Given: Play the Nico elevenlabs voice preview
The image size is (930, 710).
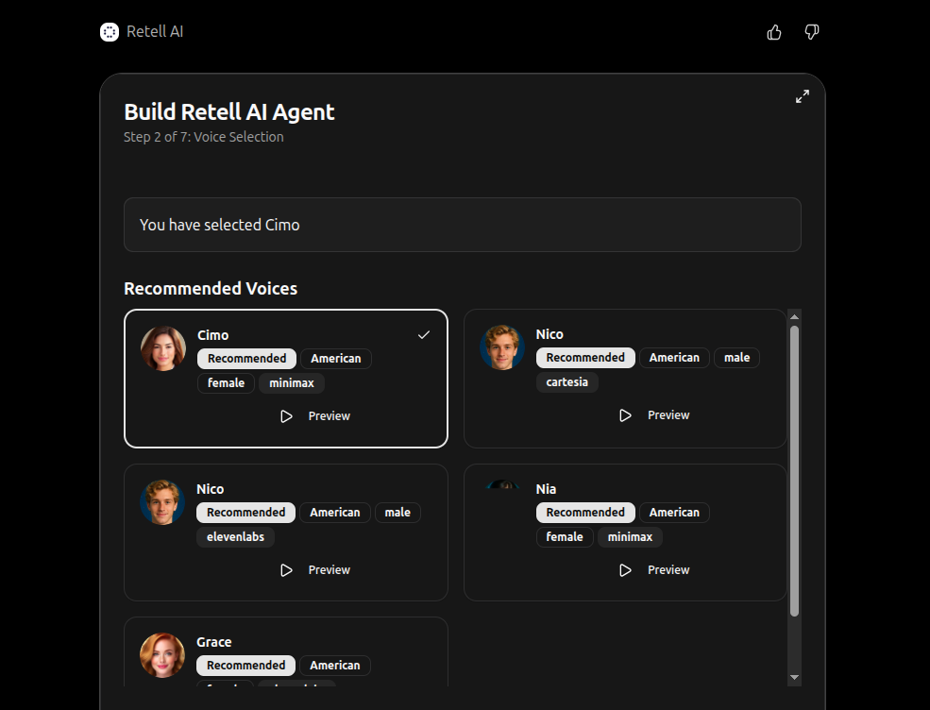Looking at the screenshot, I should [x=286, y=570].
